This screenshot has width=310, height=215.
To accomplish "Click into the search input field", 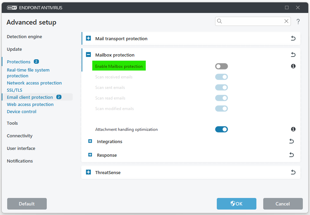I will [253, 21].
